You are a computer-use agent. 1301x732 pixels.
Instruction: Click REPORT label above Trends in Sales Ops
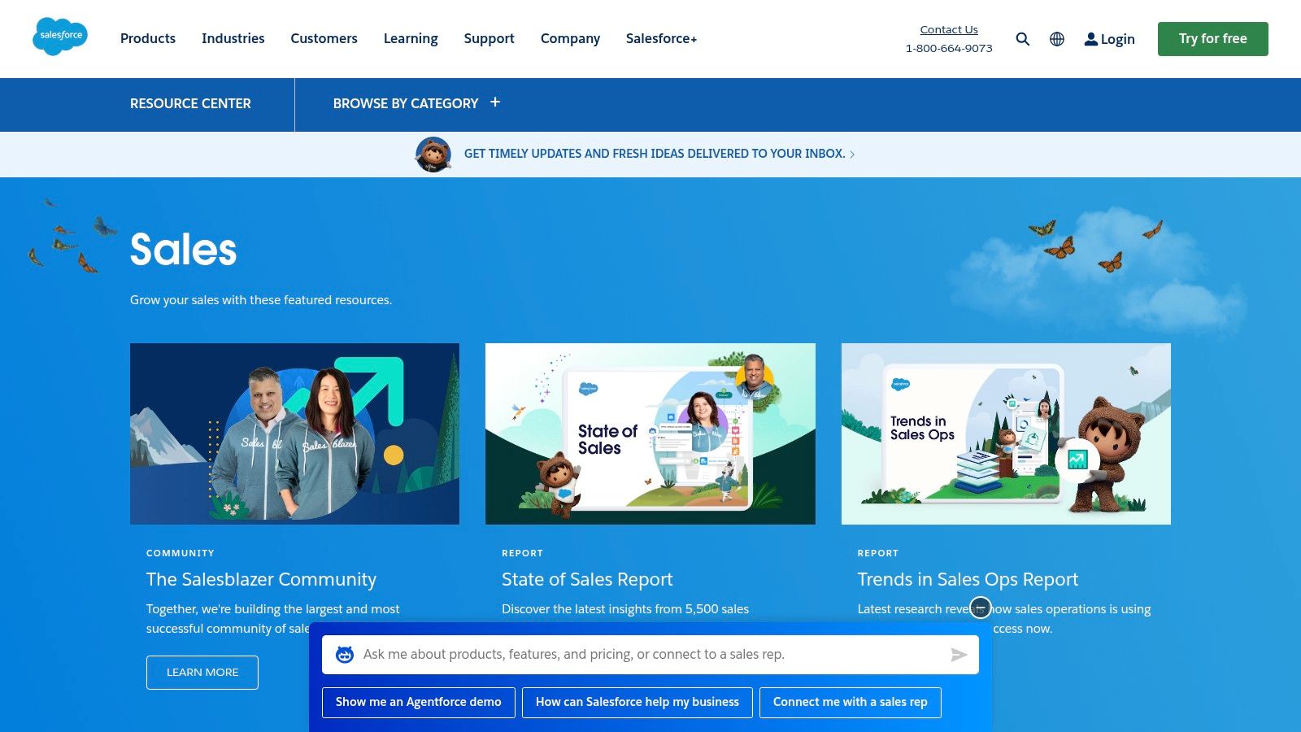tap(878, 553)
